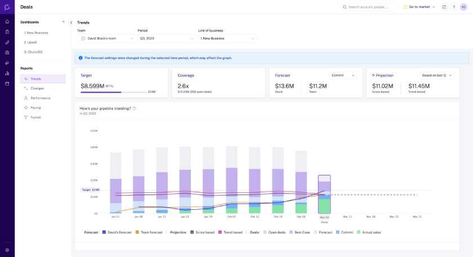The width and height of the screenshot is (473, 257).
Task: Toggle Commit deals legend checkbox
Action: coord(337,232)
